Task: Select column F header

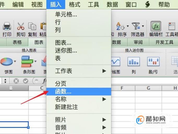Action: click(x=123, y=88)
